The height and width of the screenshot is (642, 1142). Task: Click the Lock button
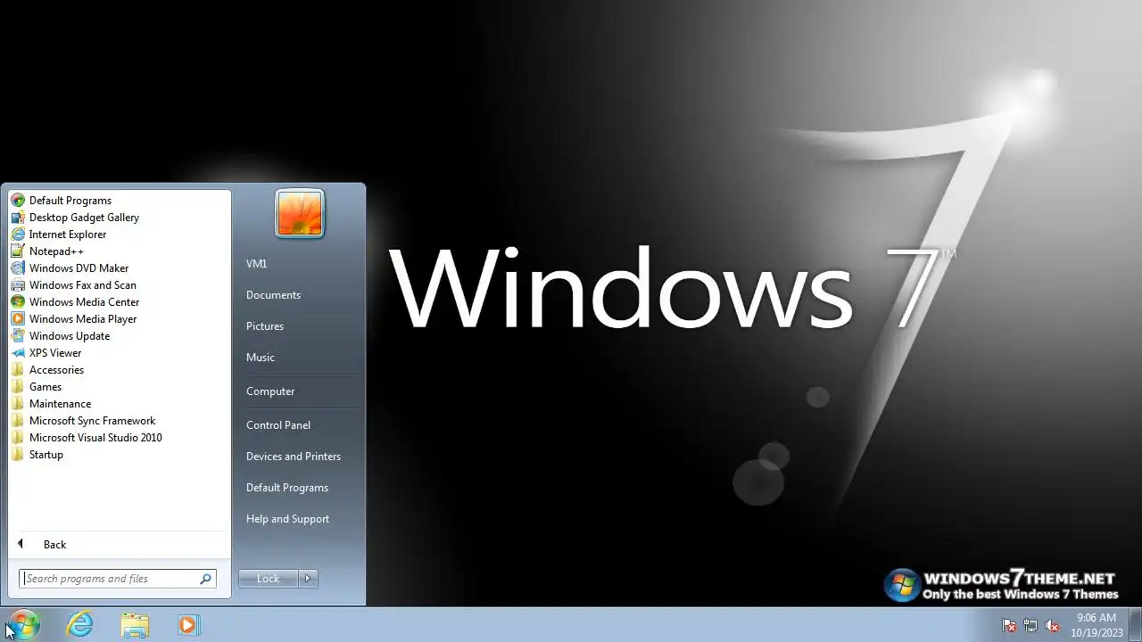tap(268, 579)
